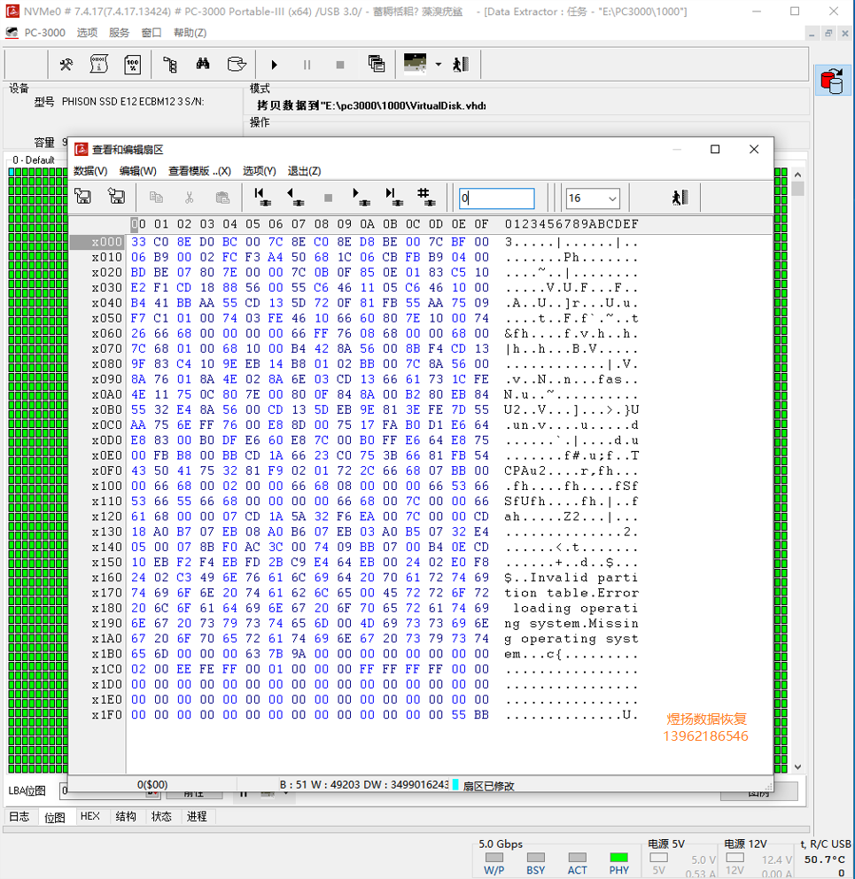Click the bitmap scrollbar down arrow
The width and height of the screenshot is (855, 879).
click(x=797, y=766)
